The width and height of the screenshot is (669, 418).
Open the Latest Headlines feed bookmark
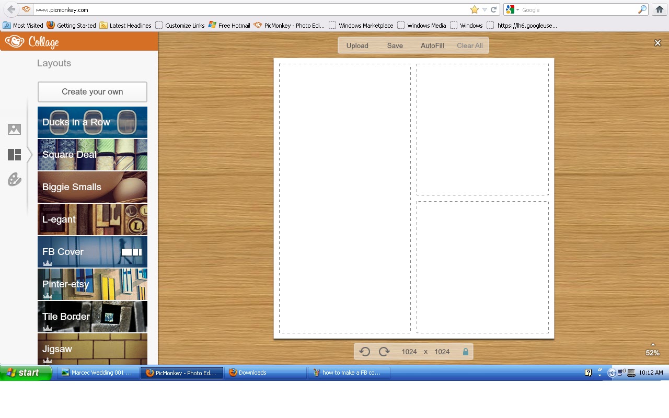tap(125, 25)
